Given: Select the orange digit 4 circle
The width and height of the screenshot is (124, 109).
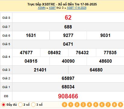Looking at the screenshot, I should [x=90, y=105].
